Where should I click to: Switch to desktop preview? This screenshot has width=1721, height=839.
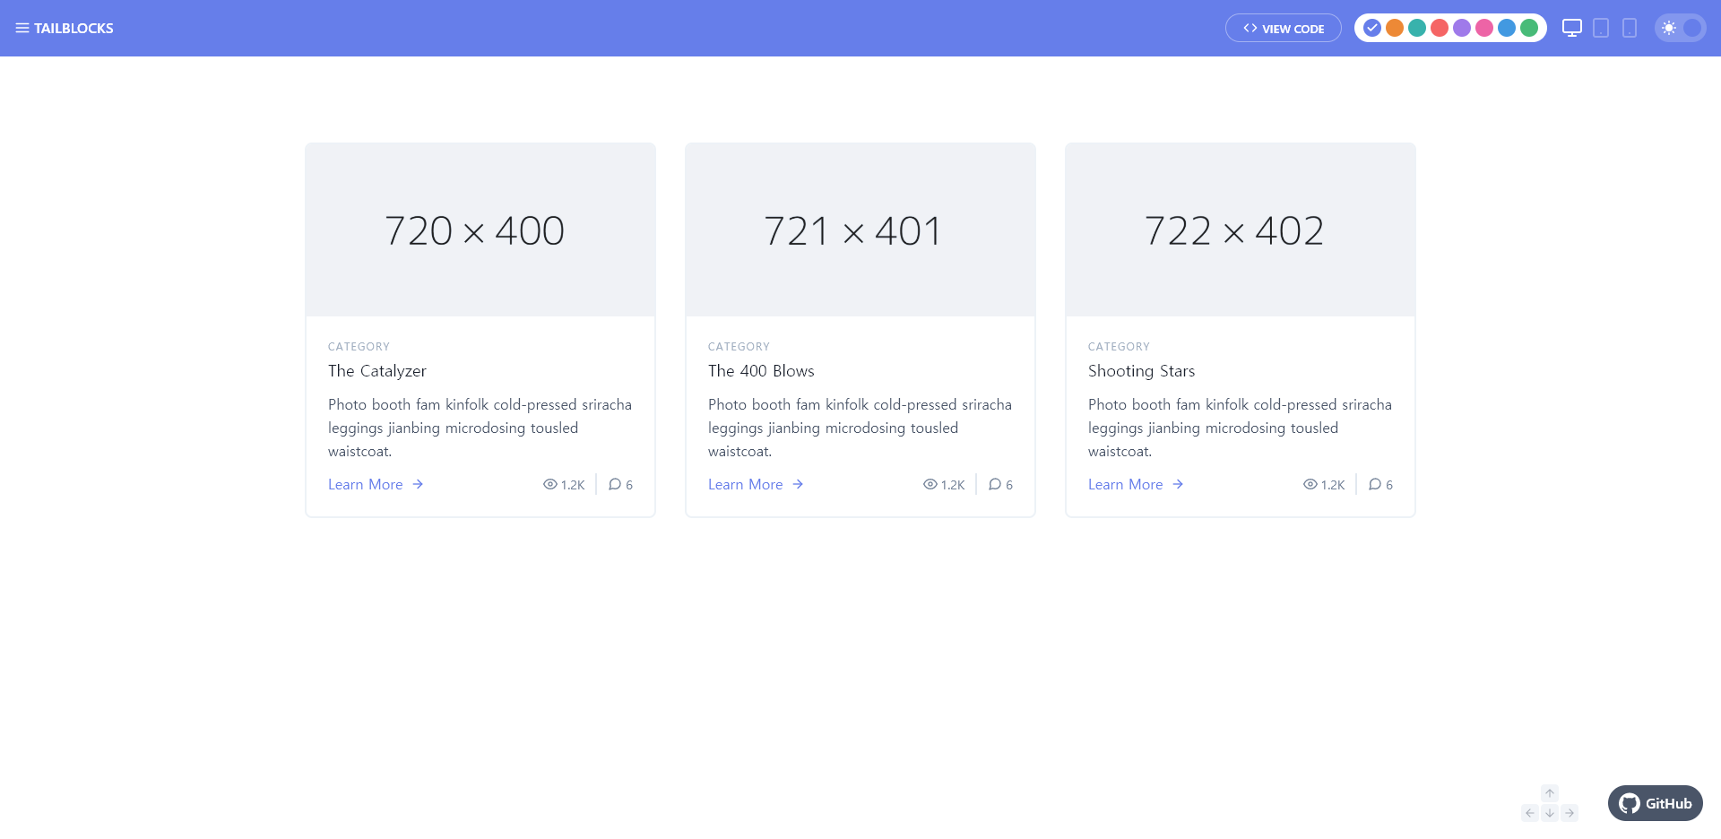(x=1572, y=29)
